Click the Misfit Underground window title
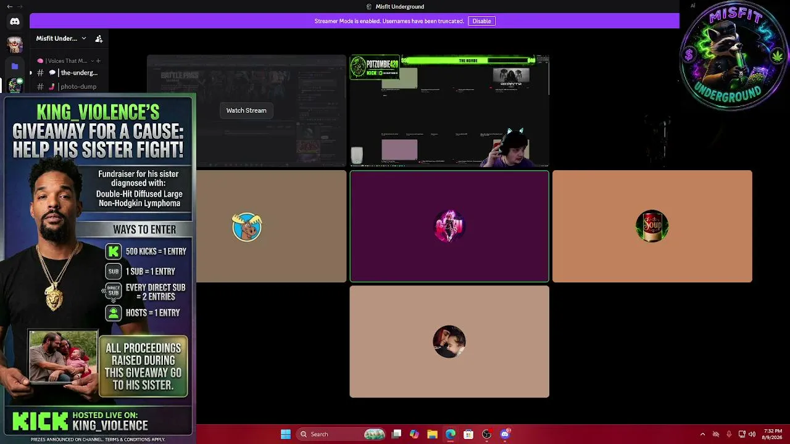 (x=400, y=7)
